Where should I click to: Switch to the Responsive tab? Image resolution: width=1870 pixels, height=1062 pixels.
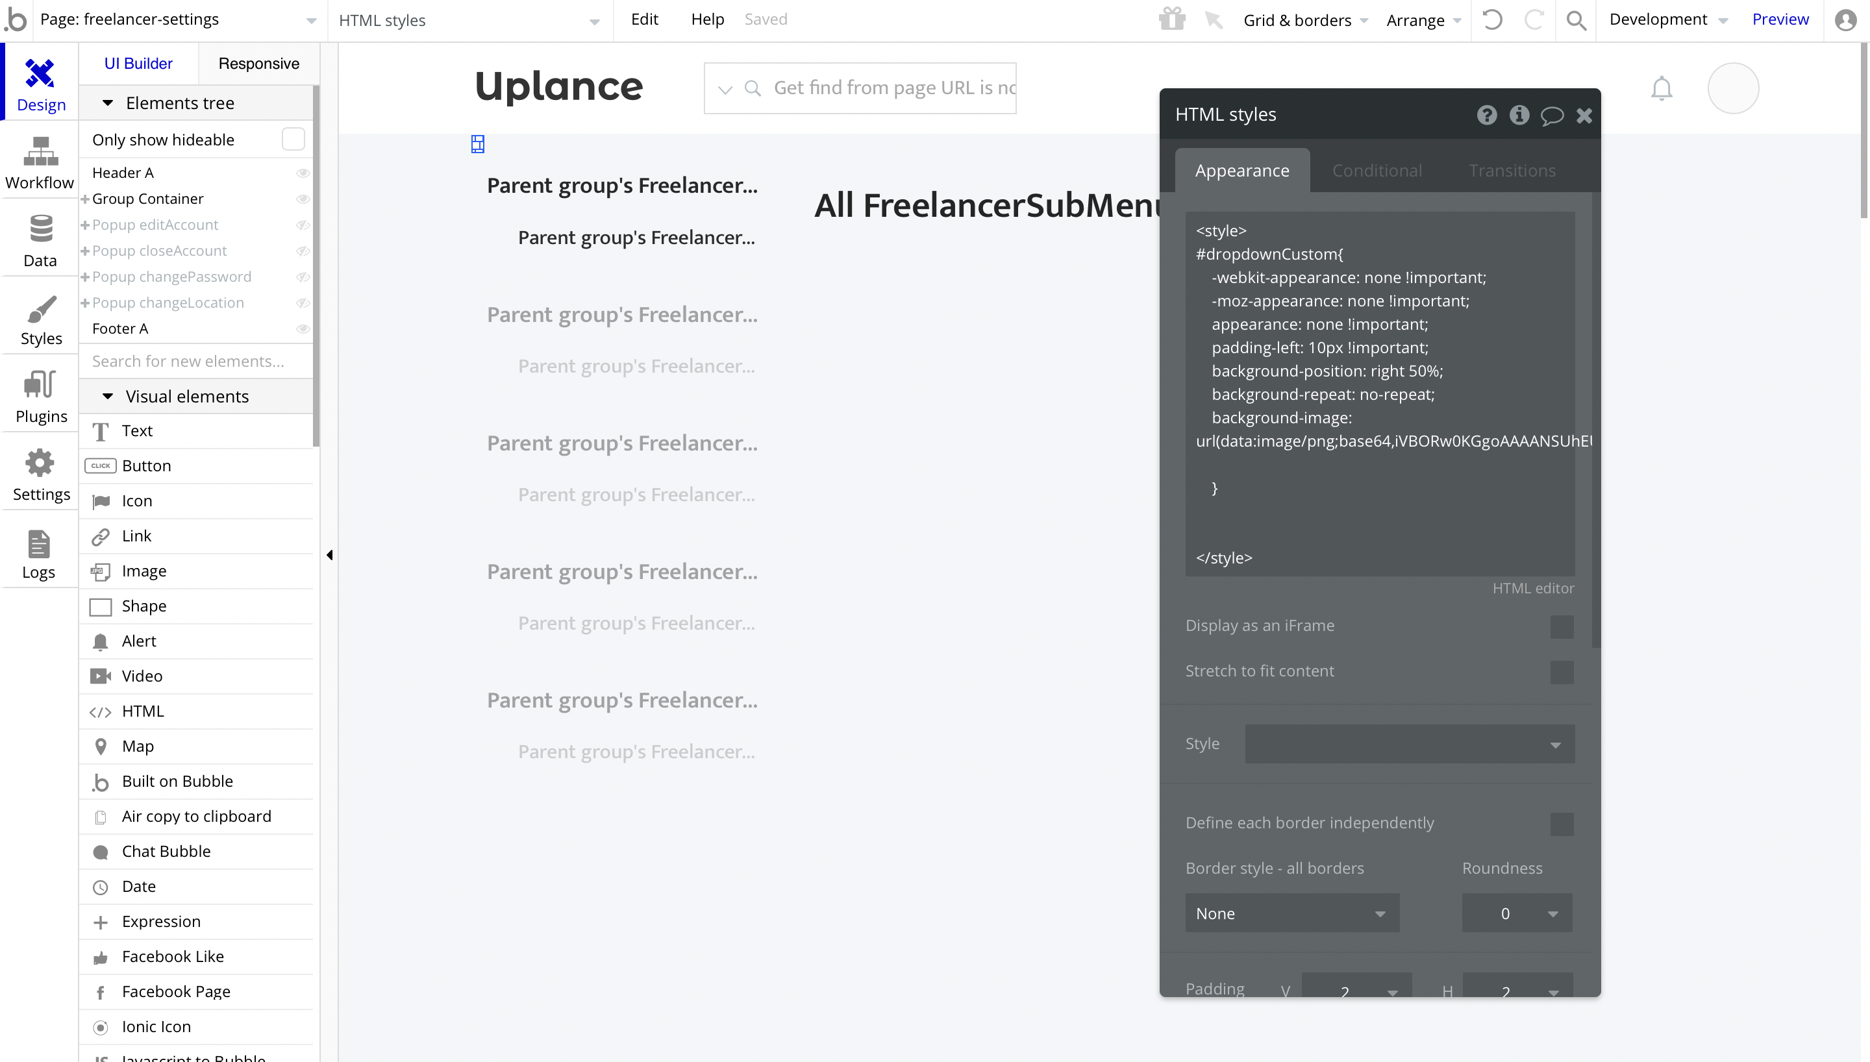(x=258, y=64)
